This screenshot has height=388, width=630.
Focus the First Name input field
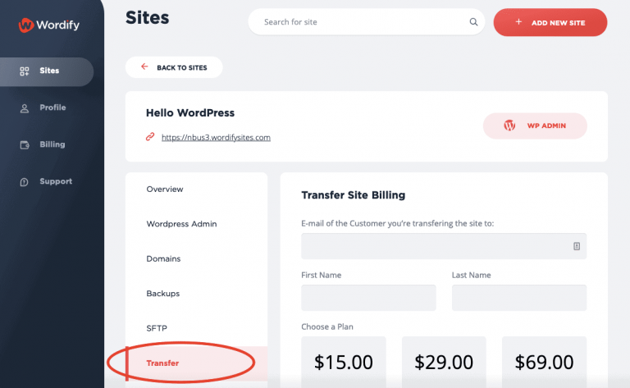[x=368, y=298]
